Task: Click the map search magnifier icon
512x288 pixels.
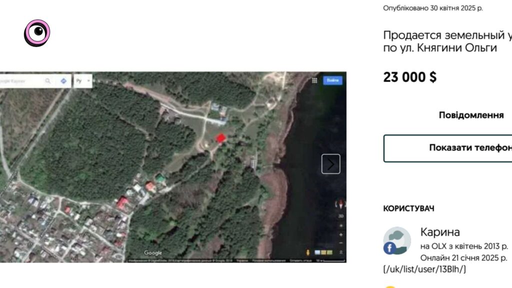Action: [47, 80]
